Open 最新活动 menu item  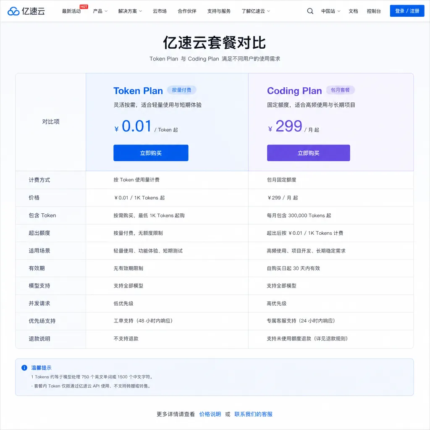(71, 11)
